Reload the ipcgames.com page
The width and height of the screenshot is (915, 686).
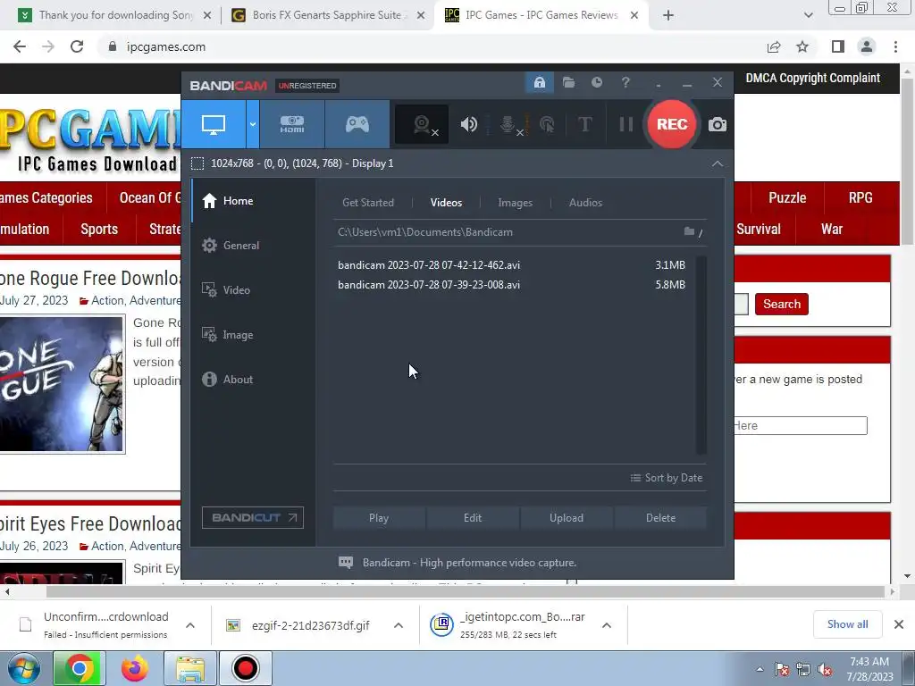click(x=77, y=46)
